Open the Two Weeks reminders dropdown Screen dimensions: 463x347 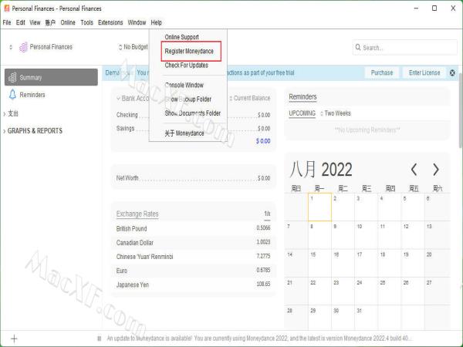[337, 113]
